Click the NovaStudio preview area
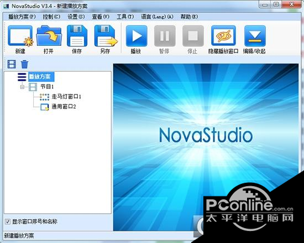This screenshot has height=243, width=304. [x=206, y=147]
